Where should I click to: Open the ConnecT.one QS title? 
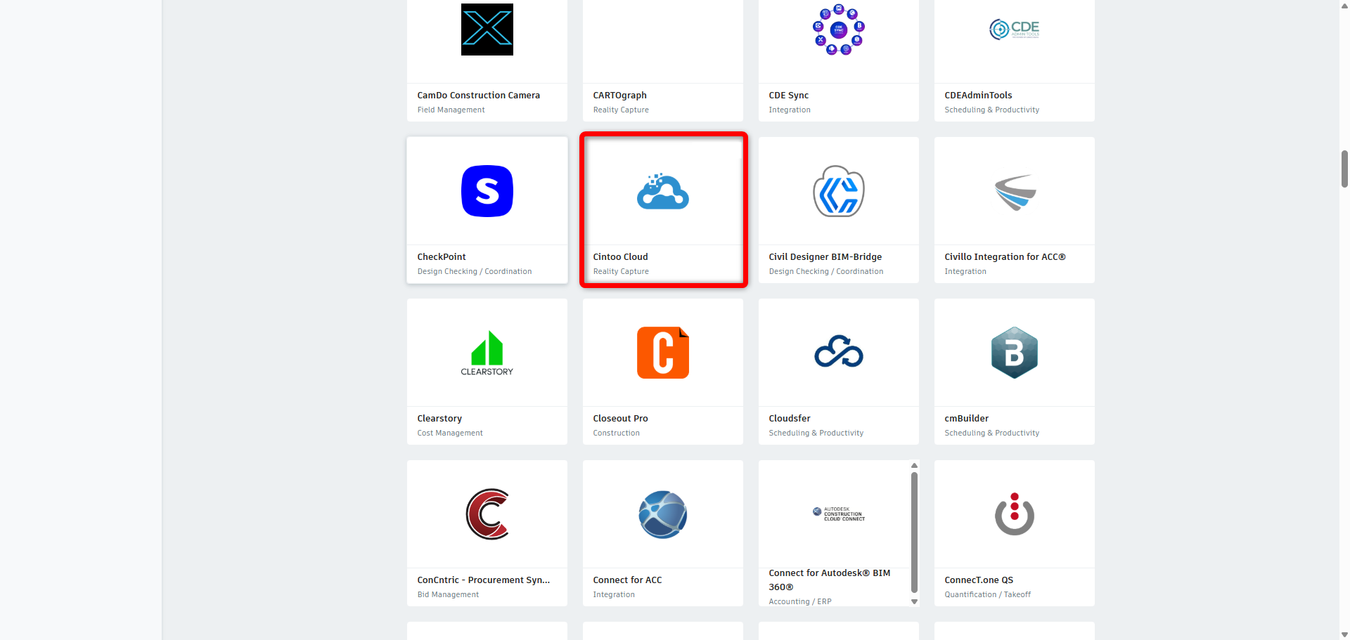(x=979, y=580)
